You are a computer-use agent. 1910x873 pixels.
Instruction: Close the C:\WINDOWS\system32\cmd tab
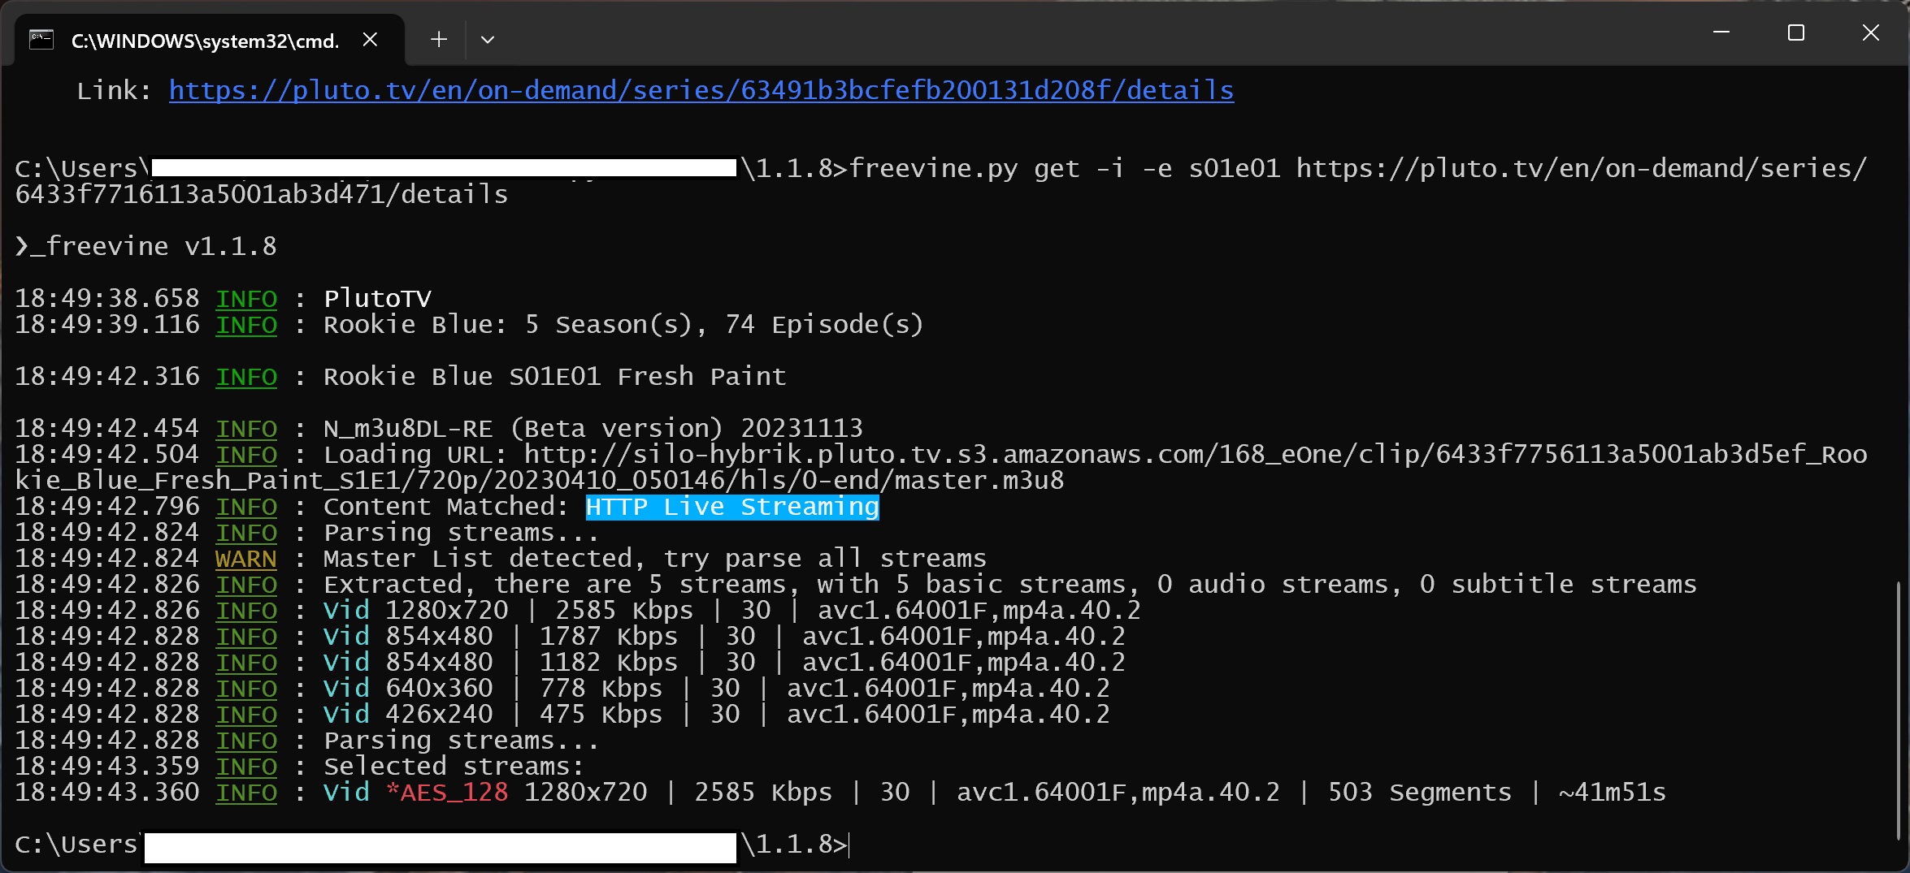(370, 39)
